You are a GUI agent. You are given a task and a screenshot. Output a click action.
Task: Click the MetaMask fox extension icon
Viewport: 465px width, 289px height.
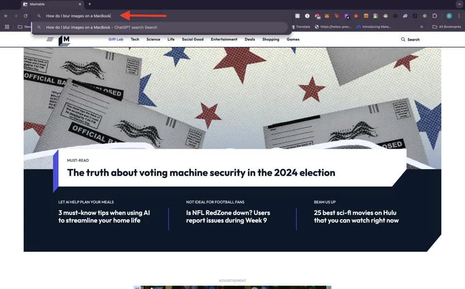pos(327,16)
